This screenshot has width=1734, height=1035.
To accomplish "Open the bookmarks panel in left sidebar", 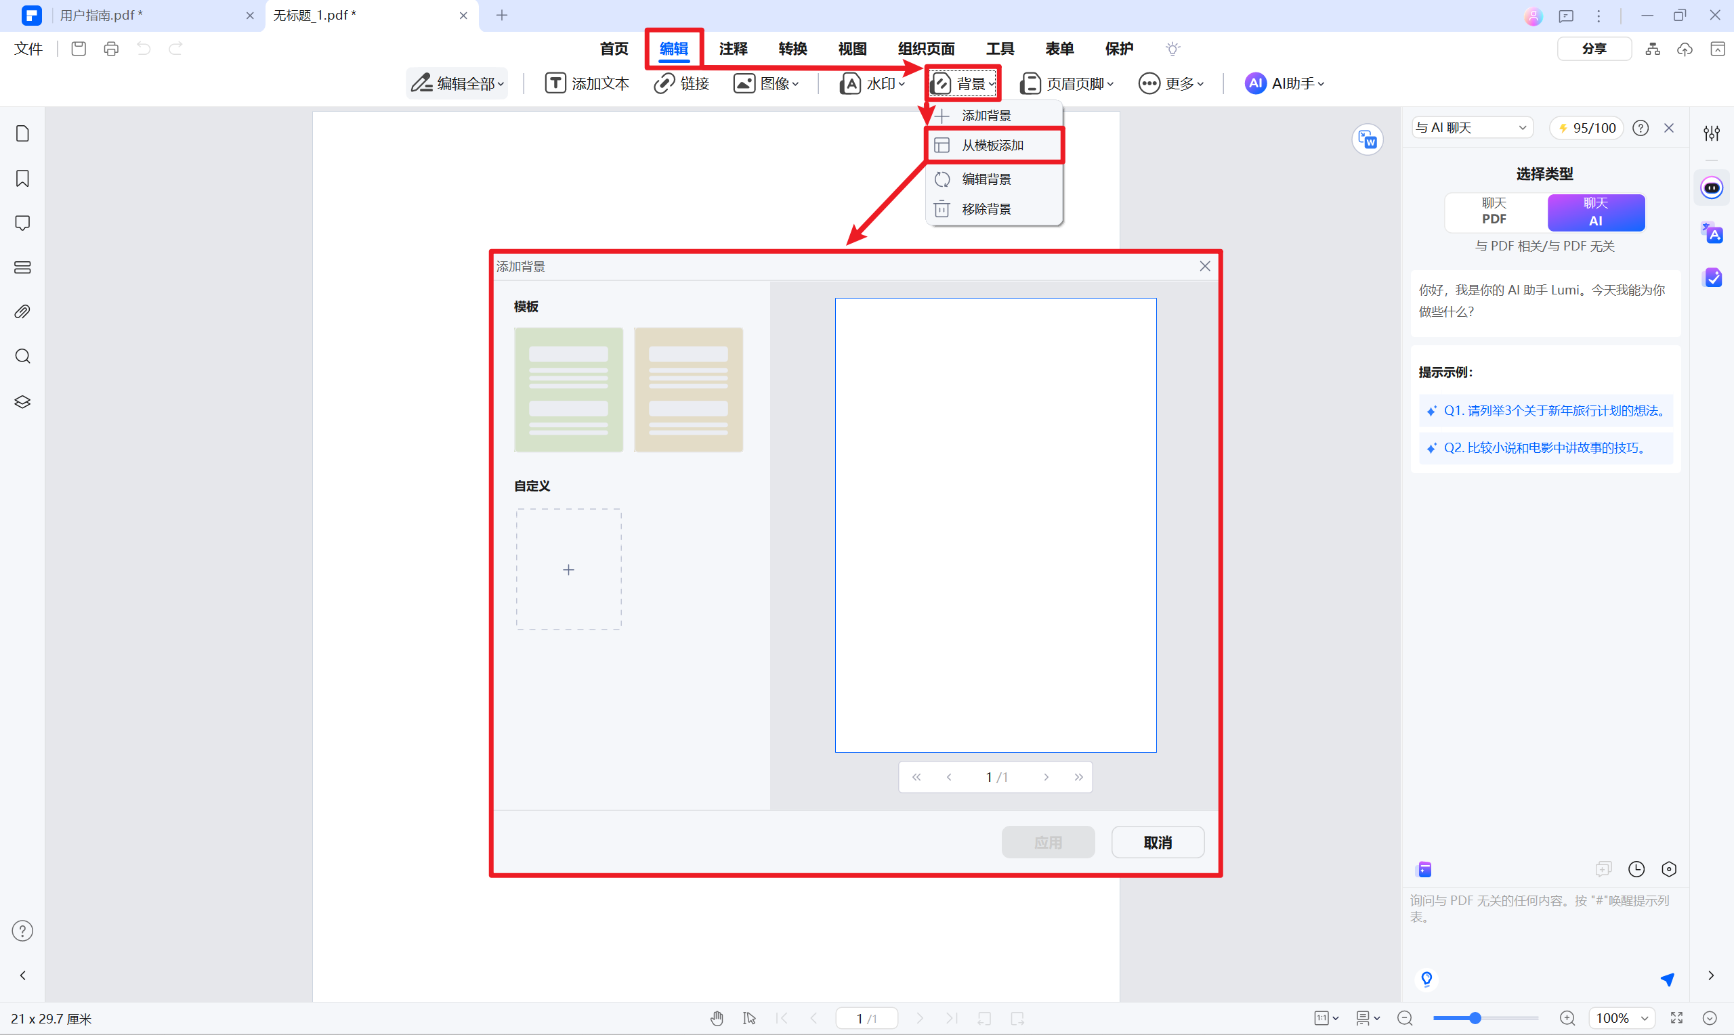I will tap(22, 179).
